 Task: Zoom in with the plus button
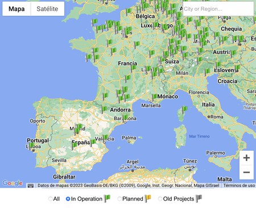coord(246,158)
